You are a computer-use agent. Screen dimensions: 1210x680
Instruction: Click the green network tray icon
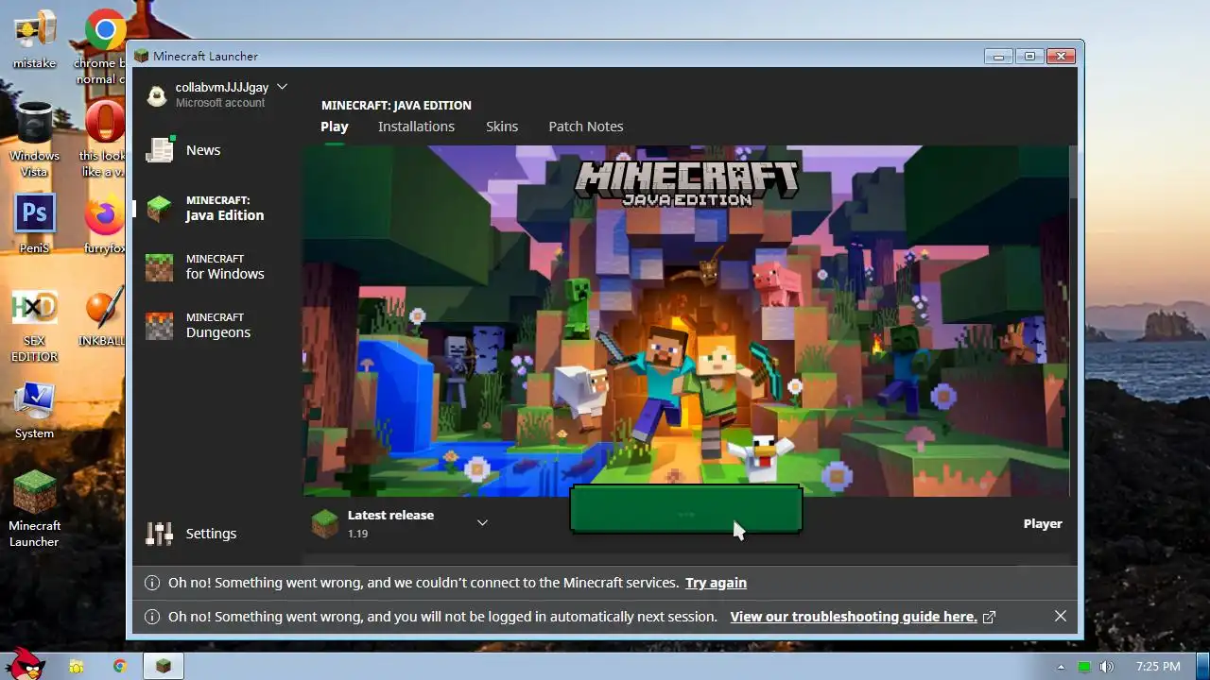coord(1084,667)
